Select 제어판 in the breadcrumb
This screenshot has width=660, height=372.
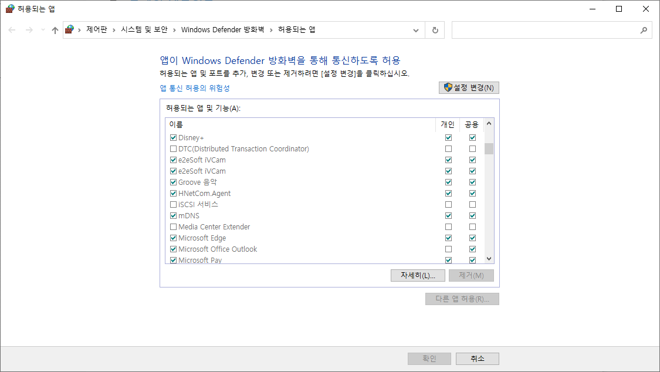click(97, 29)
